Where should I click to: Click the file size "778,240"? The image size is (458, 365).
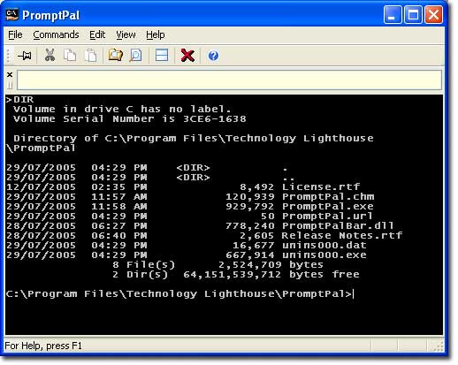coord(250,225)
